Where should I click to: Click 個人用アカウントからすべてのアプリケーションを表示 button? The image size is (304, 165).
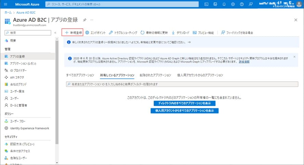[x=184, y=111]
